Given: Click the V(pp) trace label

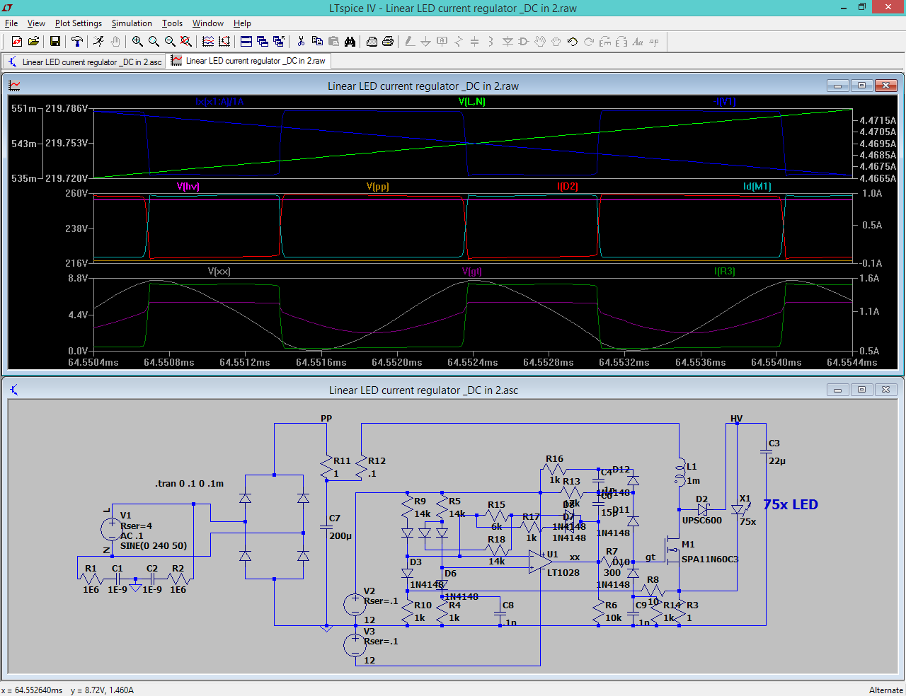Looking at the screenshot, I should pyautogui.click(x=377, y=186).
